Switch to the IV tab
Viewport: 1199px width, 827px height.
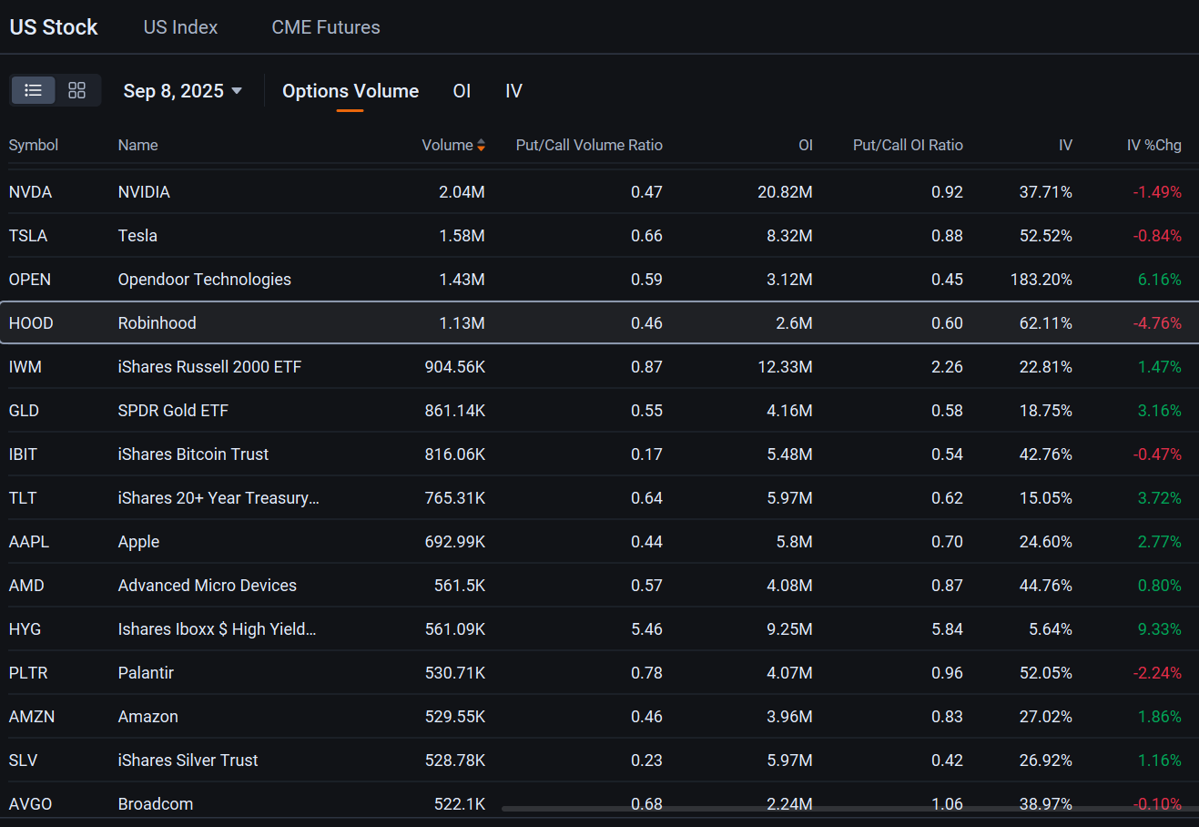coord(513,91)
